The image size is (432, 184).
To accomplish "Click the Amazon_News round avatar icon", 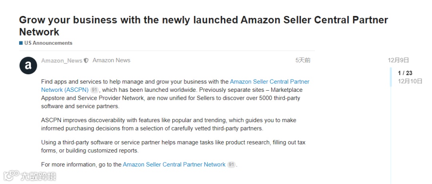I will (x=28, y=65).
